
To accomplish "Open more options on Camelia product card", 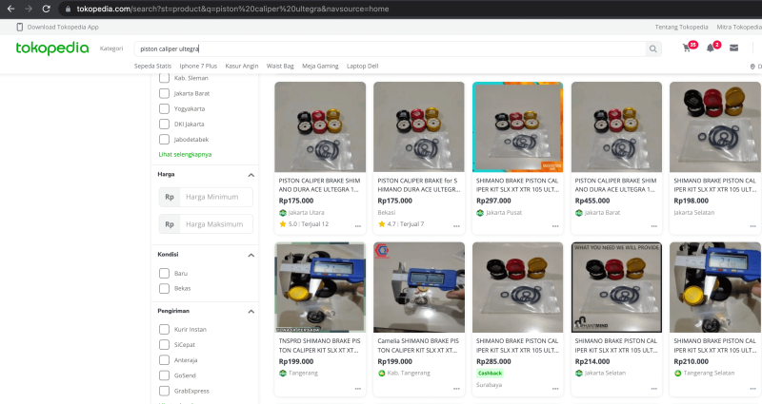I will coord(457,389).
